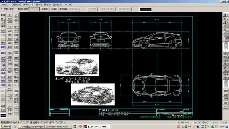Screen dimensions: 229x129
Task: Select the 連線 (continuous line) tool
Action: [16, 43]
